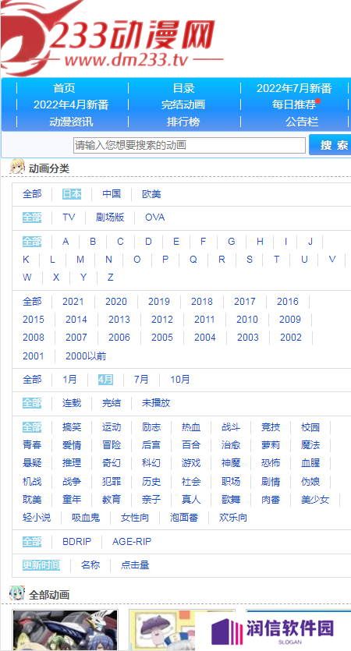Click the avatar icon beside 全部动画
351x651 pixels.
pos(17,594)
